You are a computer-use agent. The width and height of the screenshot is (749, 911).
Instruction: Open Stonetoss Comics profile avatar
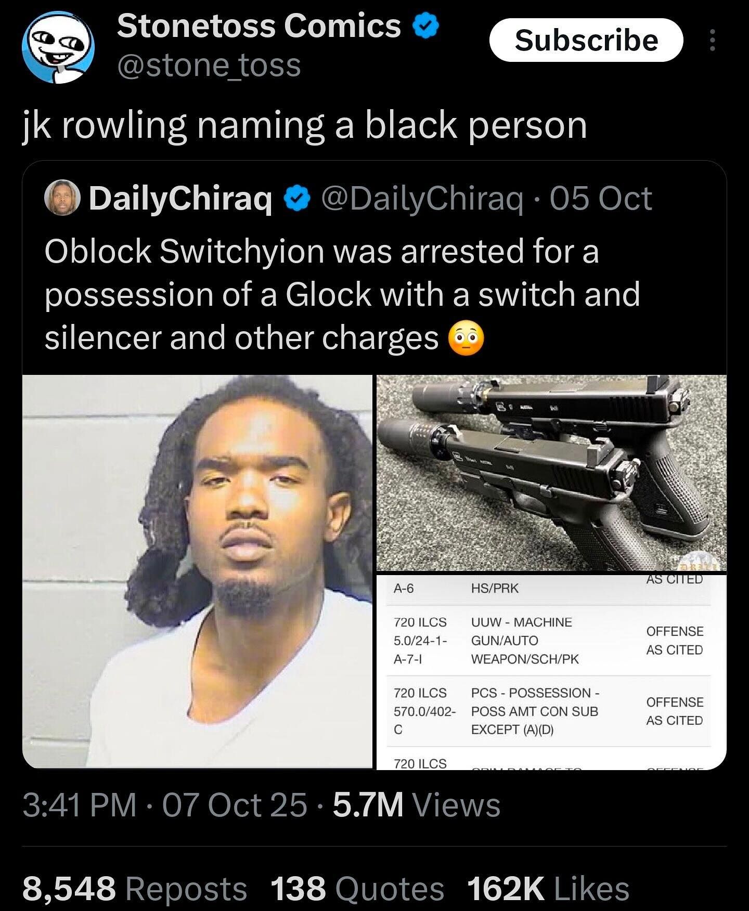58,47
